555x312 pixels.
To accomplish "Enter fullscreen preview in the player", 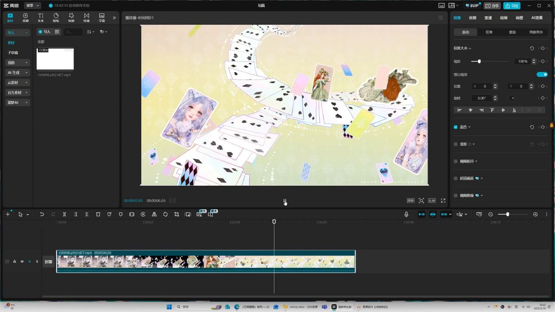I will (x=443, y=201).
